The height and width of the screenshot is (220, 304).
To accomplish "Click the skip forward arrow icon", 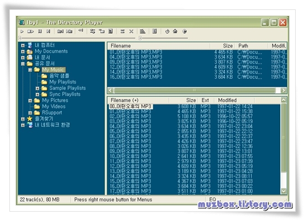I will point(81,30).
